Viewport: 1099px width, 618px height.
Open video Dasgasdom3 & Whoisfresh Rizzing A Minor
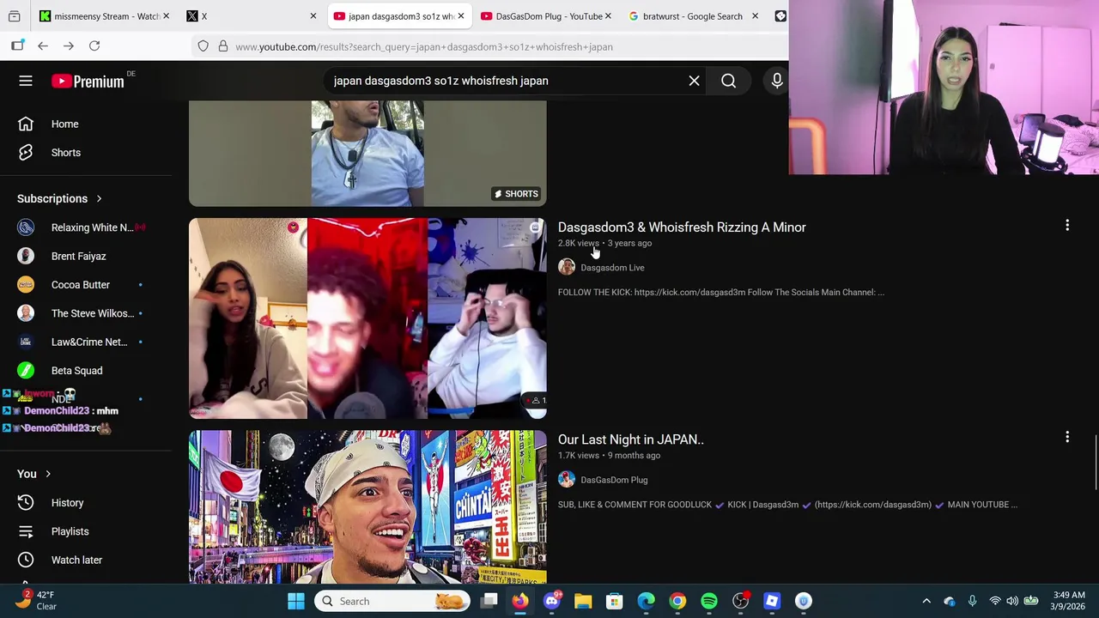tap(682, 227)
